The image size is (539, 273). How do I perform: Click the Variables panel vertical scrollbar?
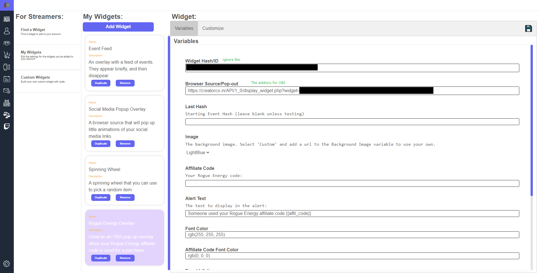tap(532, 121)
